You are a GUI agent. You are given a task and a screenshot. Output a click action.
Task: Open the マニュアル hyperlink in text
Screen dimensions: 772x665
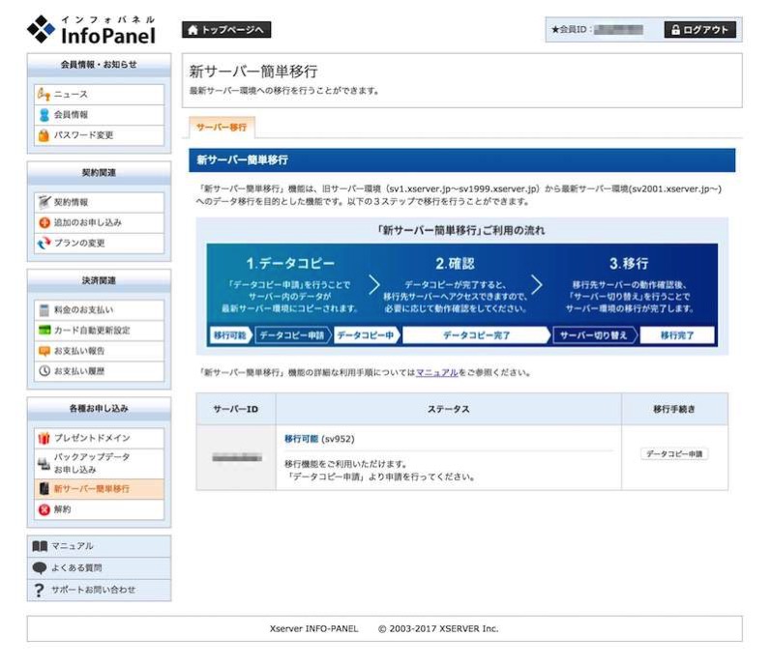(436, 372)
